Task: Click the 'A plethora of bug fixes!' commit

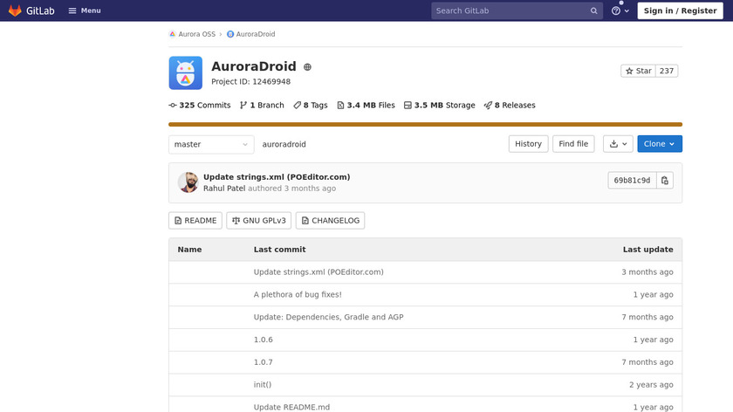Action: point(298,295)
